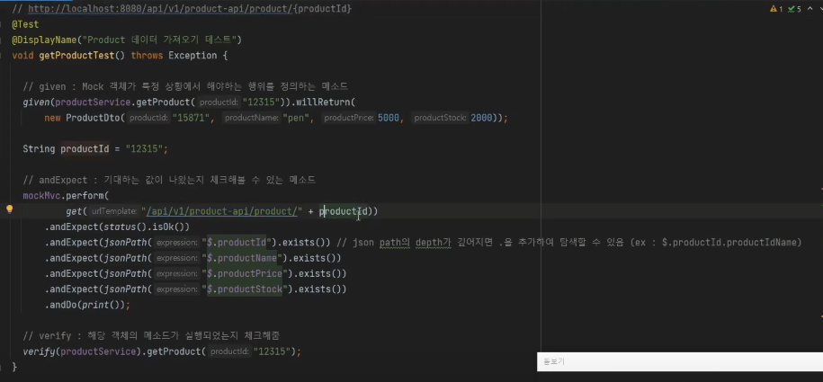Click the "Product 데이터 가져오기 테스트" string
Viewport: 823px width, 382px height.
(x=159, y=40)
